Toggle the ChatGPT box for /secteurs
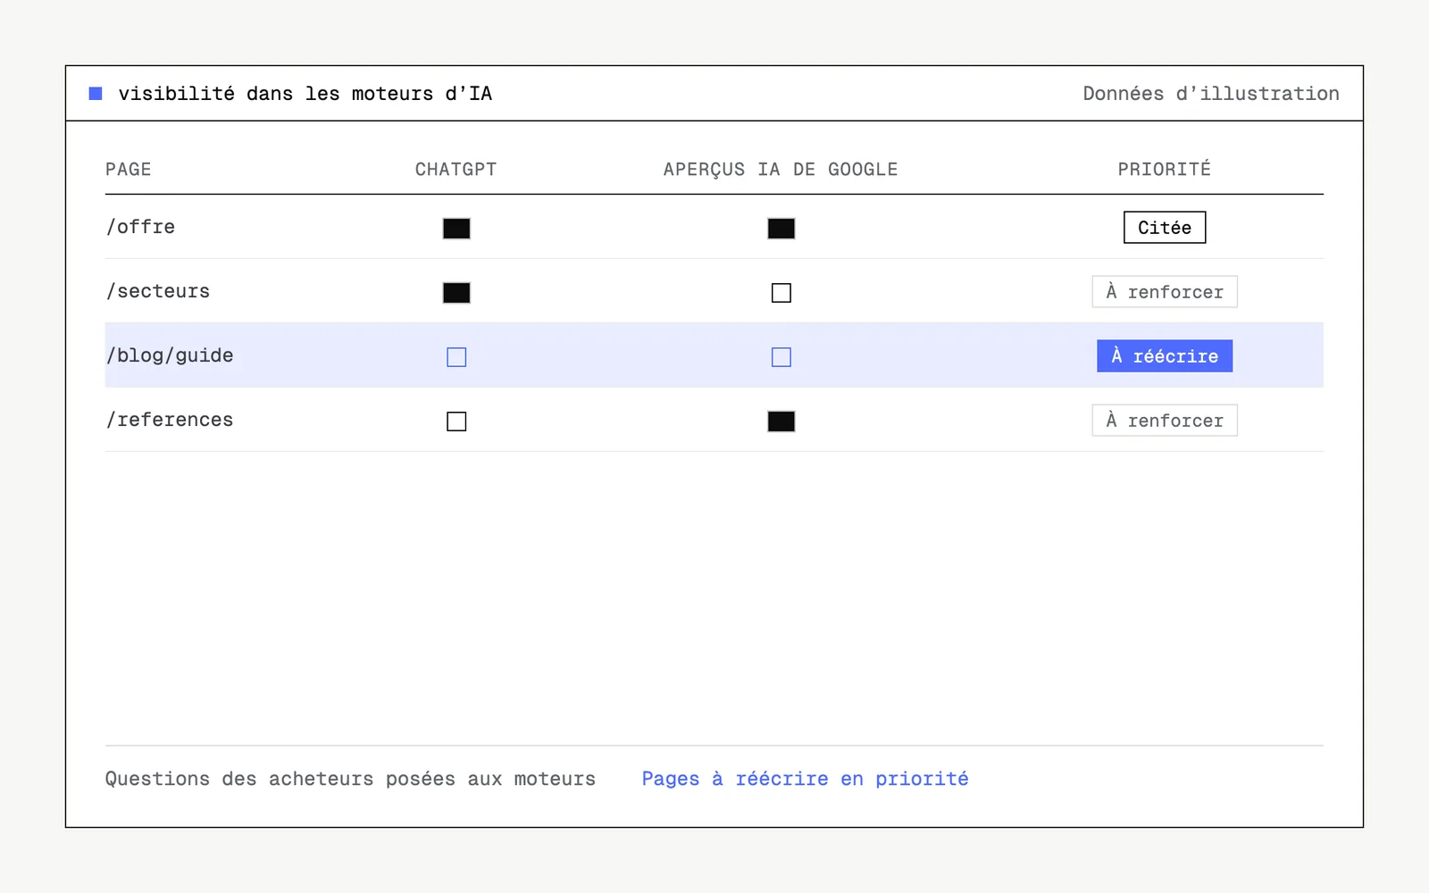The width and height of the screenshot is (1429, 893). [456, 293]
